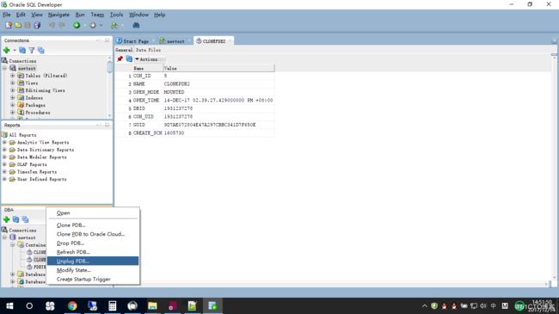This screenshot has height=314, width=559.
Task: Click the binoculars Find DB Object icon
Action: tap(136, 25)
